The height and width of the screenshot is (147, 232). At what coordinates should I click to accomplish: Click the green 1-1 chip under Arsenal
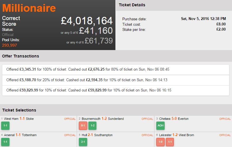pos(5,142)
